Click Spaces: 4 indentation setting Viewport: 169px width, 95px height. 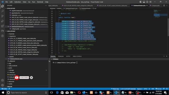point(140,89)
